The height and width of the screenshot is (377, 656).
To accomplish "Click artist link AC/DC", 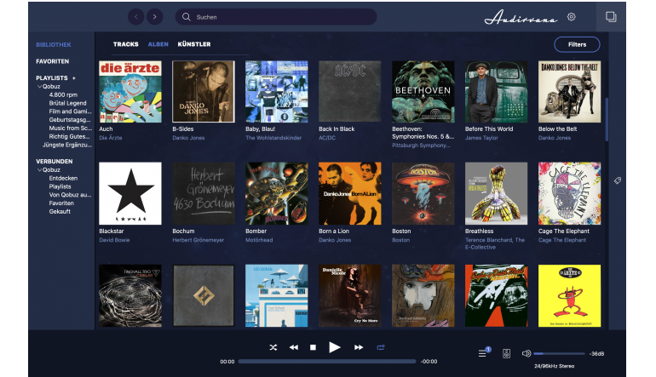I will click(327, 138).
